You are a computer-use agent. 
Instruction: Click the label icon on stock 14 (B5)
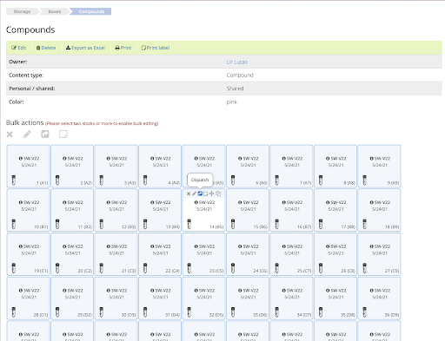(206, 193)
